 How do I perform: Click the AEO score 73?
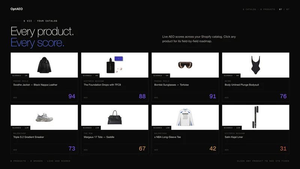click(x=72, y=148)
